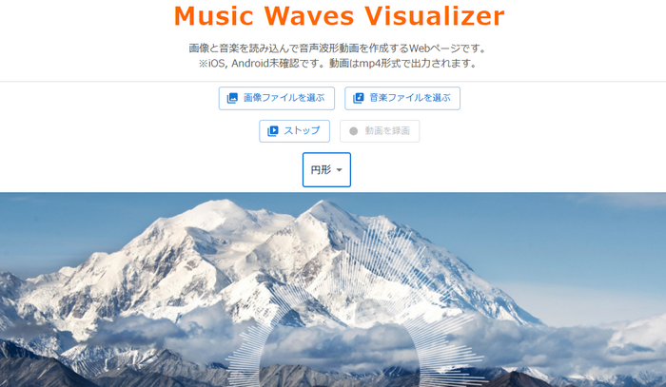Click the disabled 動画を録画 button

click(380, 131)
